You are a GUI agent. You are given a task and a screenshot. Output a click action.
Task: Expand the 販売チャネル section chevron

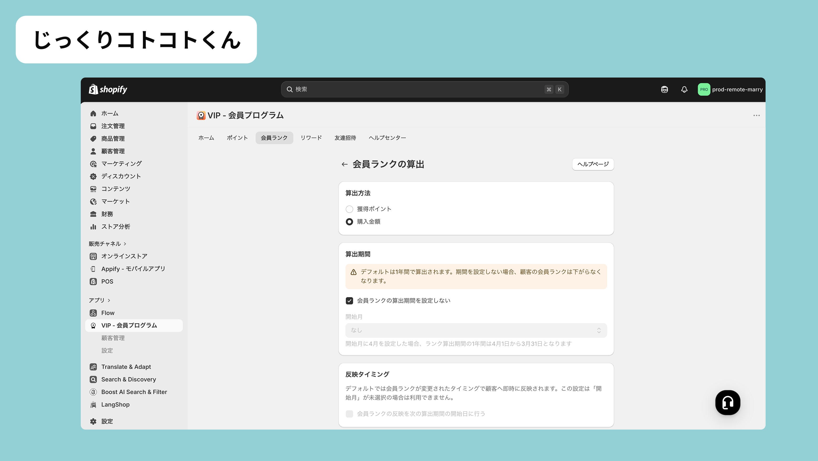(x=125, y=244)
